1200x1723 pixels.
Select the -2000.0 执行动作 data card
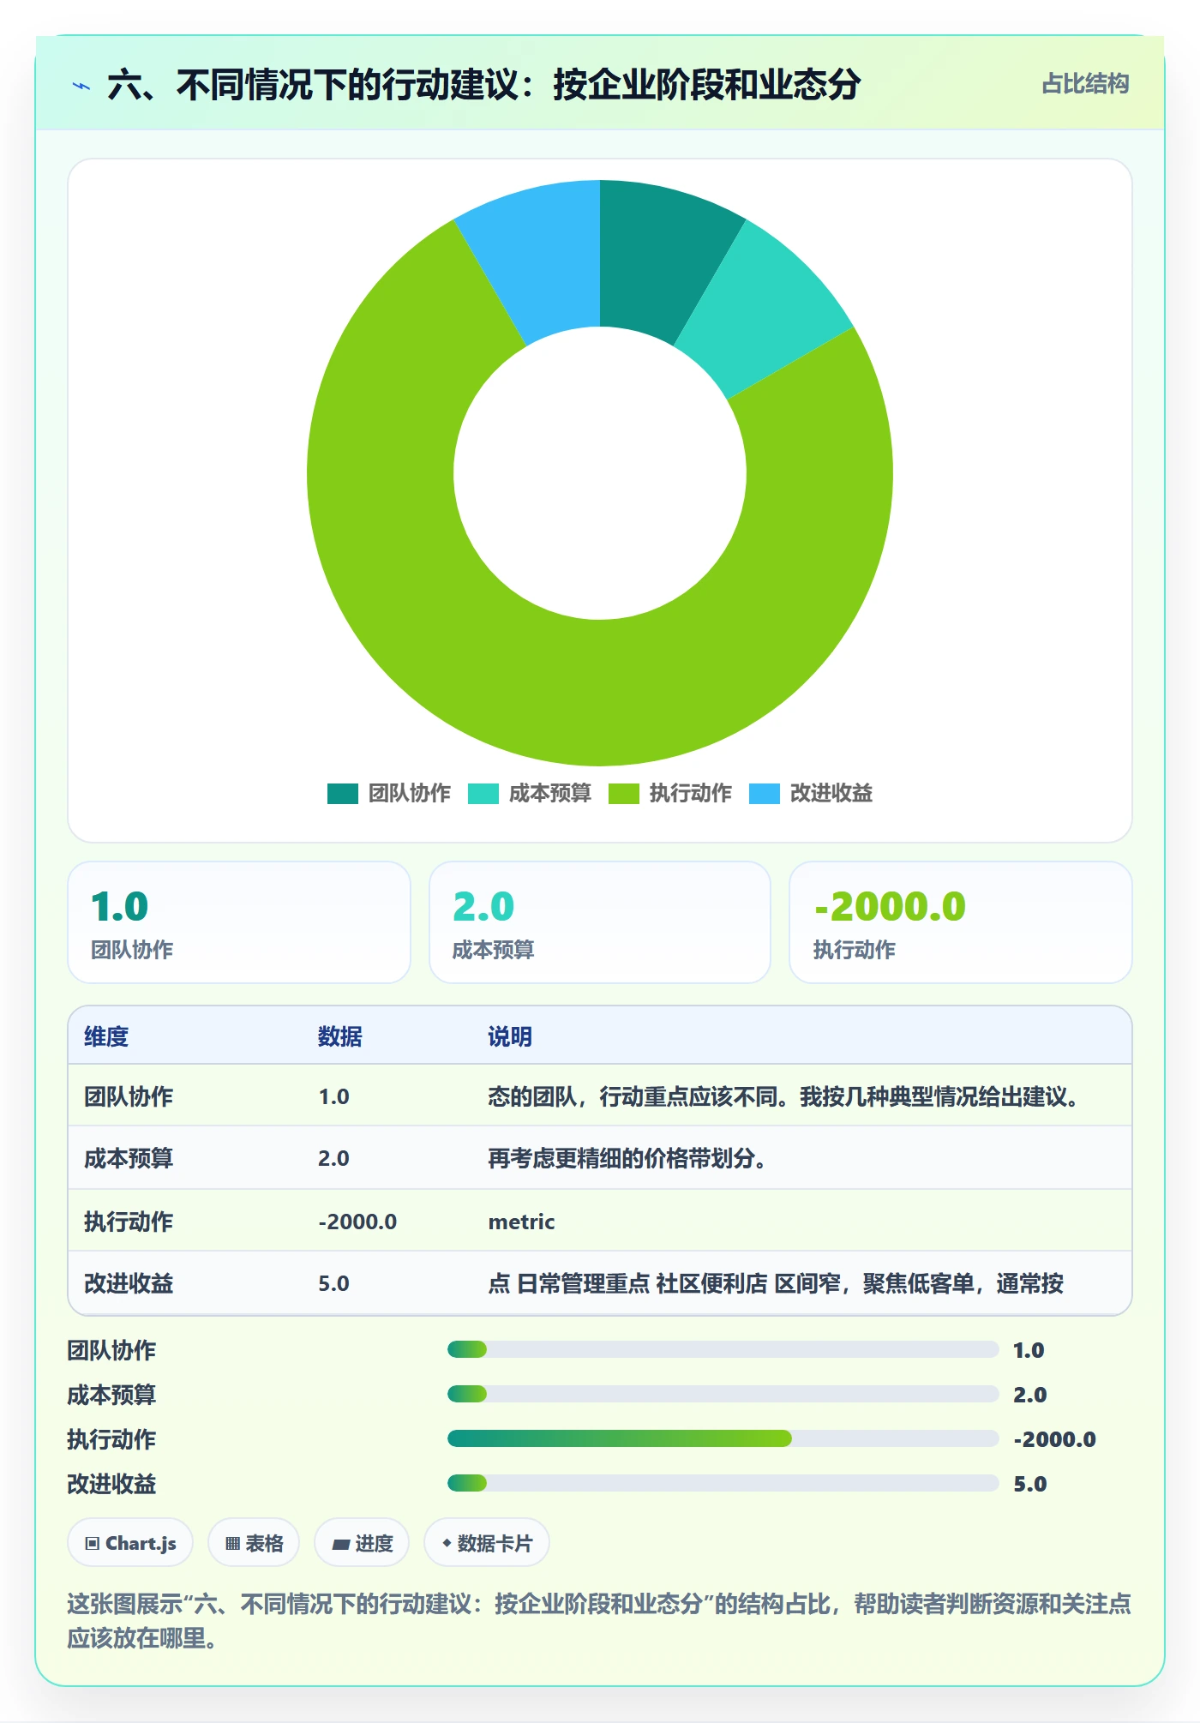tap(961, 922)
